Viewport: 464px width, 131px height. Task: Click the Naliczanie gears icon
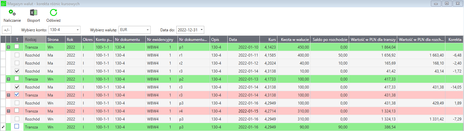click(12, 13)
